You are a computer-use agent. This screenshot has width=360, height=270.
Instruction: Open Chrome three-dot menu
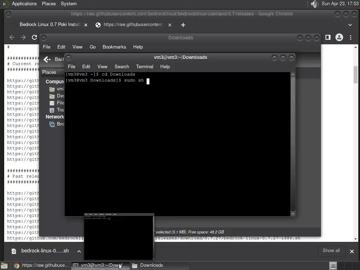coord(351,37)
